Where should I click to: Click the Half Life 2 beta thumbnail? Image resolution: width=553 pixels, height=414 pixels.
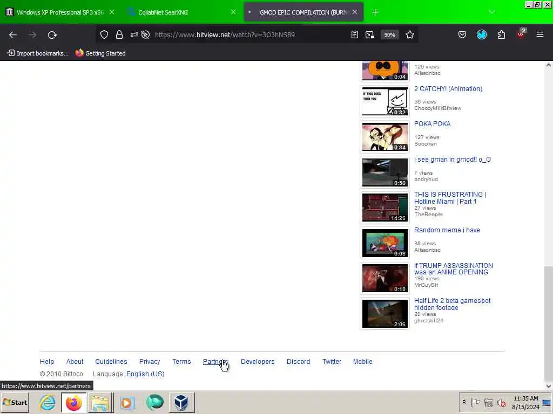[385, 314]
